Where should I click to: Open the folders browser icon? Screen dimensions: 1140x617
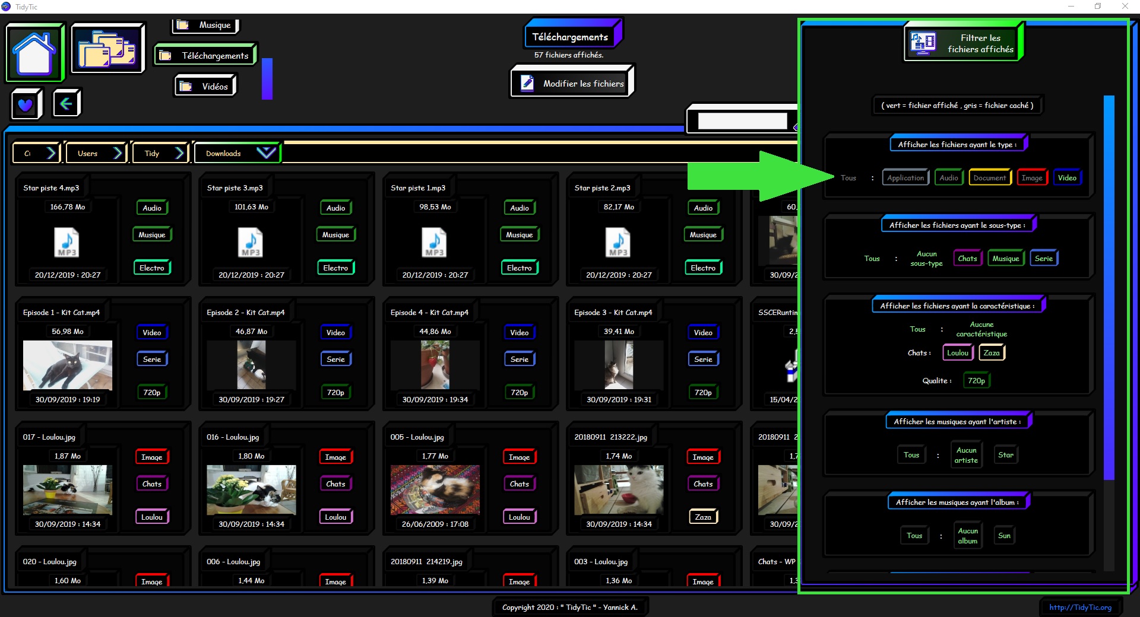click(107, 49)
